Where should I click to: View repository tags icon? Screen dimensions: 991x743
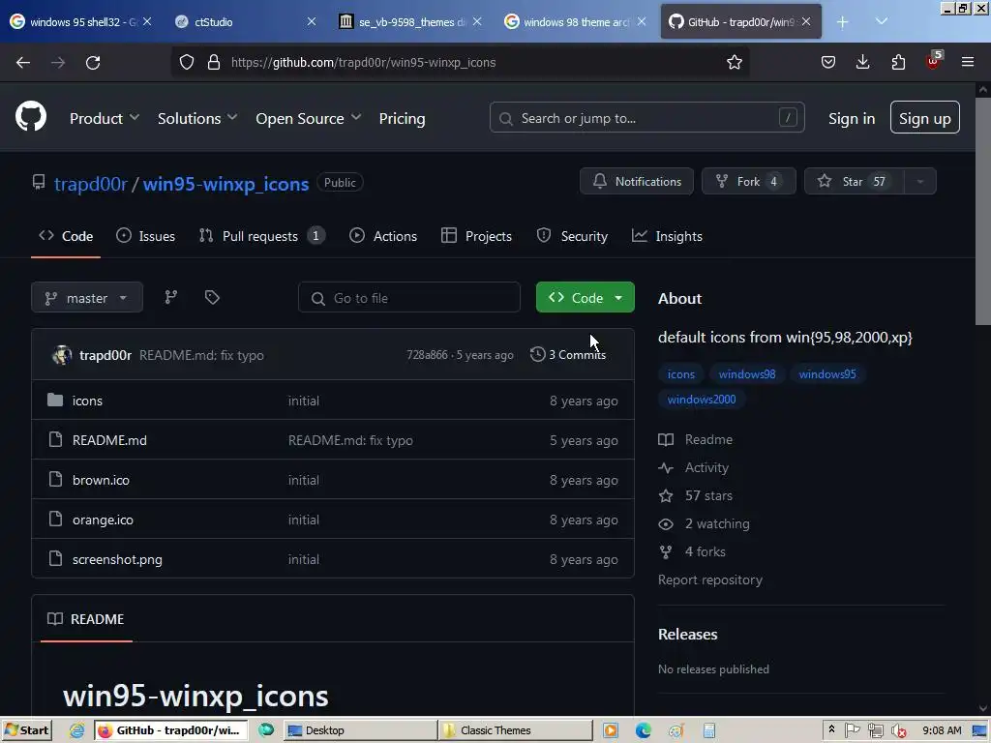[x=212, y=297]
